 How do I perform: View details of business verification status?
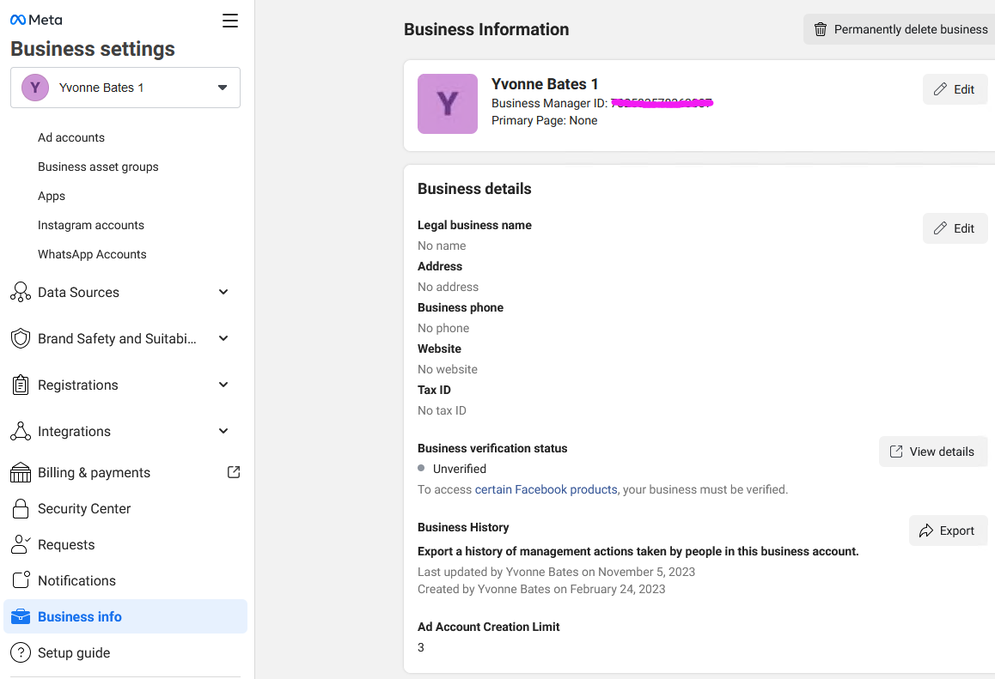933,452
